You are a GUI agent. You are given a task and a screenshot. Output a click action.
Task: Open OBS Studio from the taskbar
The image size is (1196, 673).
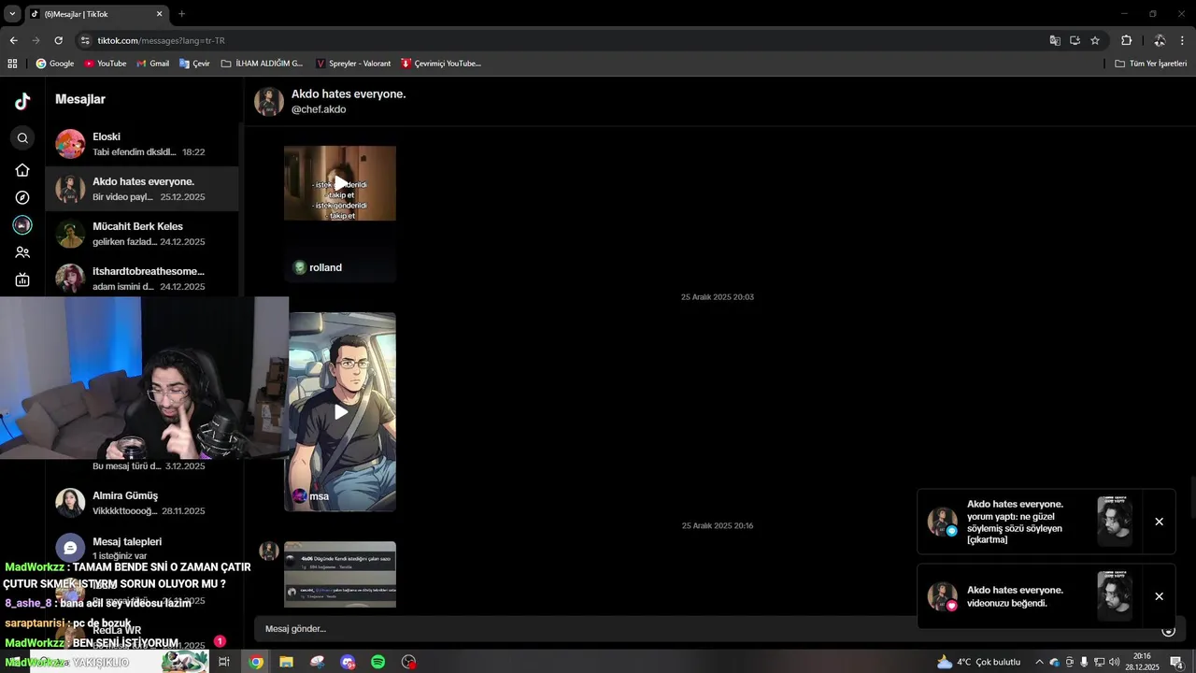[408, 662]
